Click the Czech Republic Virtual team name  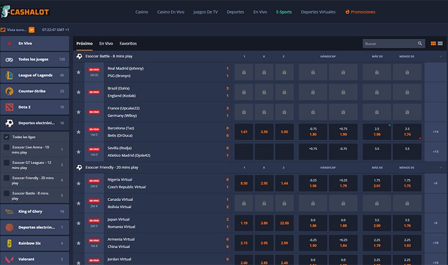pos(127,187)
